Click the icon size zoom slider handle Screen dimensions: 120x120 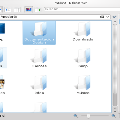88,116
